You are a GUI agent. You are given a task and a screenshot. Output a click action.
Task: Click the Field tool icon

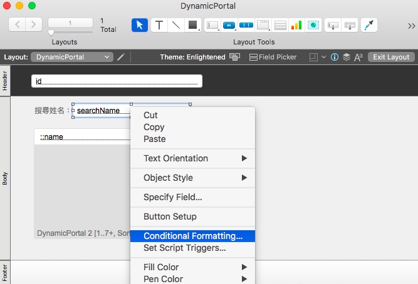(x=333, y=25)
